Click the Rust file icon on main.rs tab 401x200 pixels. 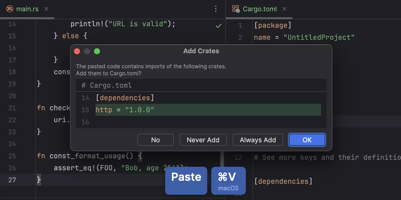coord(10,9)
